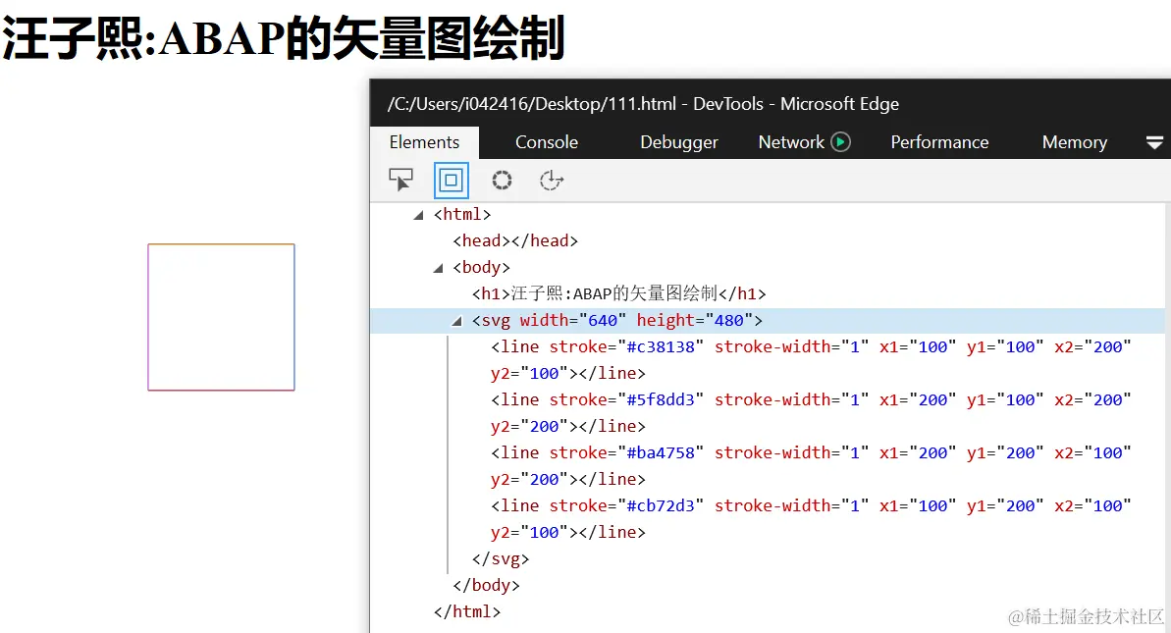
Task: Select the <html> opening tag row
Action: [462, 214]
